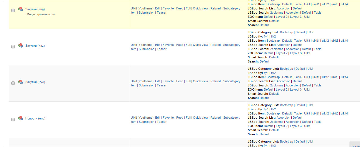Image resolution: width=360 pixels, height=147 pixels.
Task: Check the box next to Закупки (Рус)
Action: point(13,83)
